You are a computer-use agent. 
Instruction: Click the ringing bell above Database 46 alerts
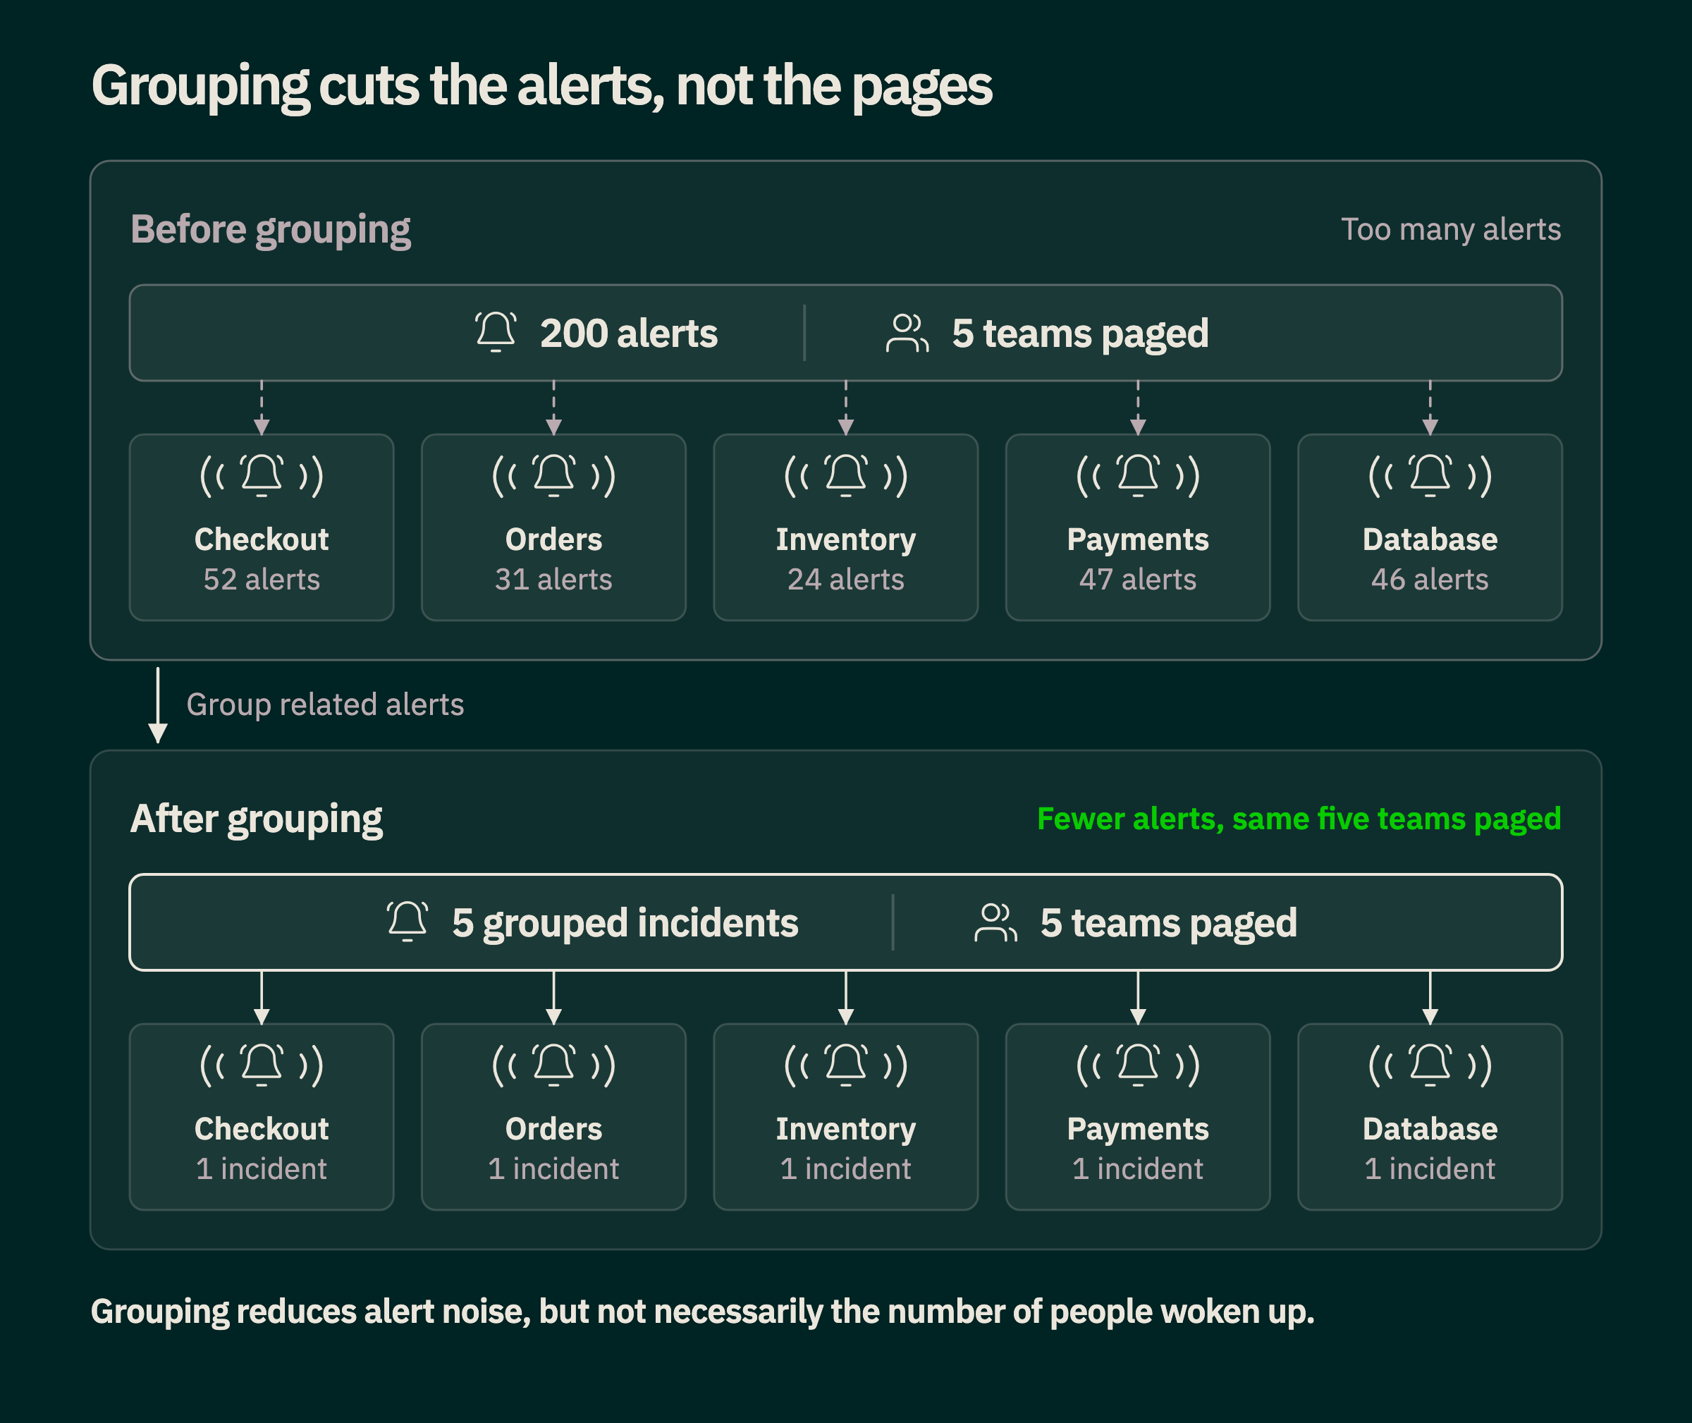point(1430,475)
